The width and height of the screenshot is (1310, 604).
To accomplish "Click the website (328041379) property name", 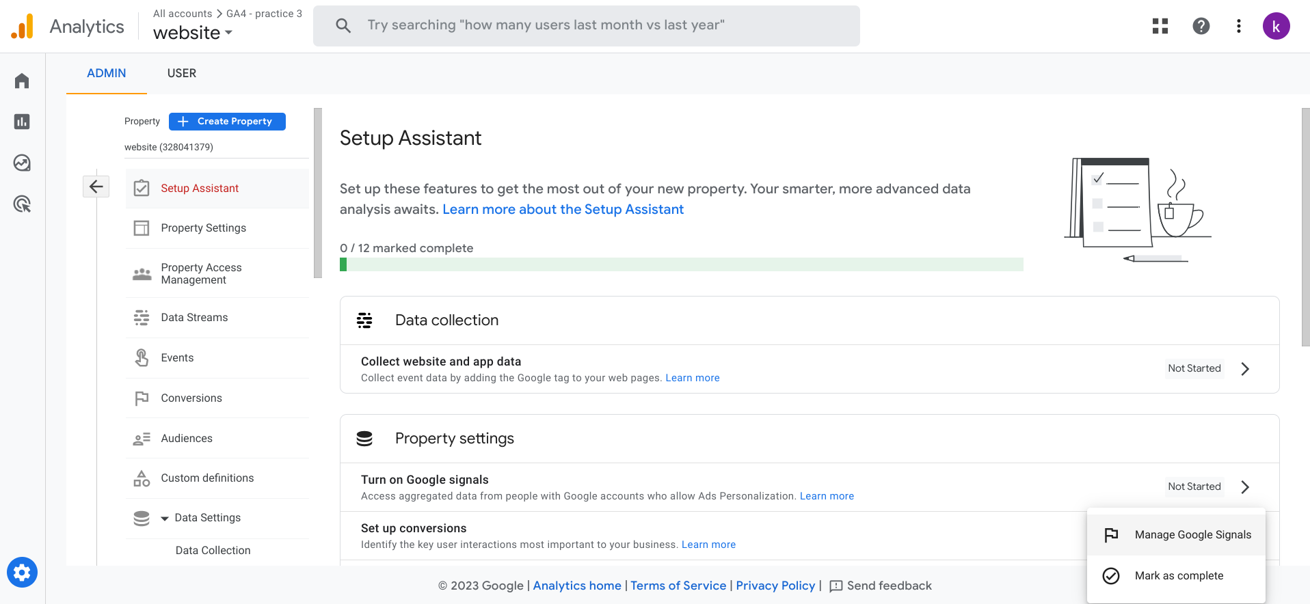I will (x=169, y=148).
